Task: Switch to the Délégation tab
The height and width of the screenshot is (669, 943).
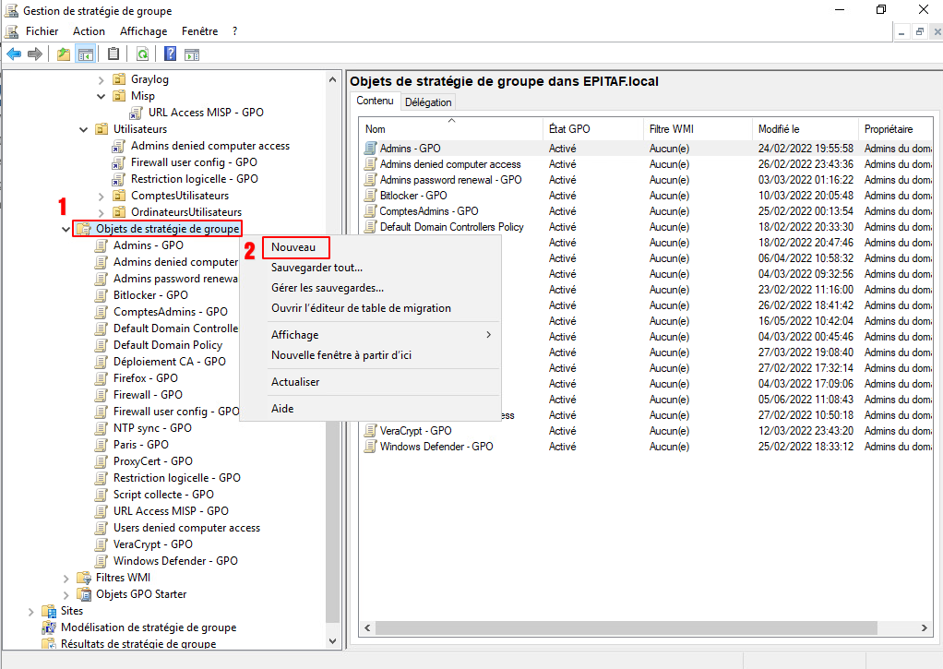Action: [x=428, y=102]
